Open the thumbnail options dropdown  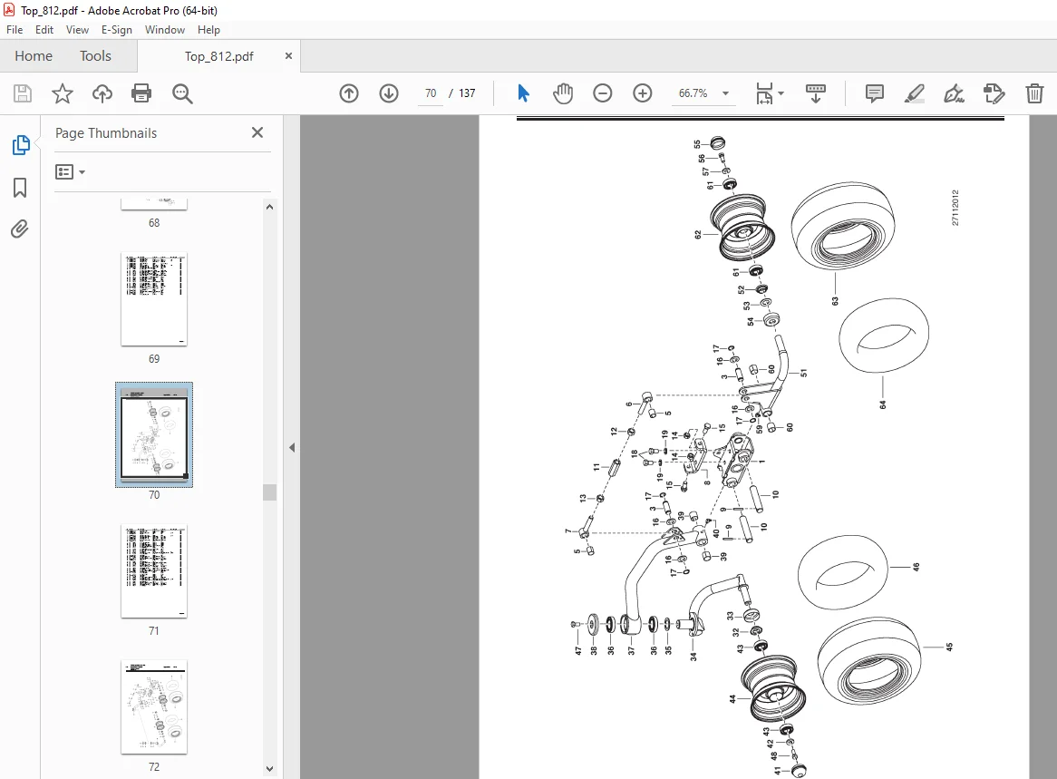coord(70,172)
